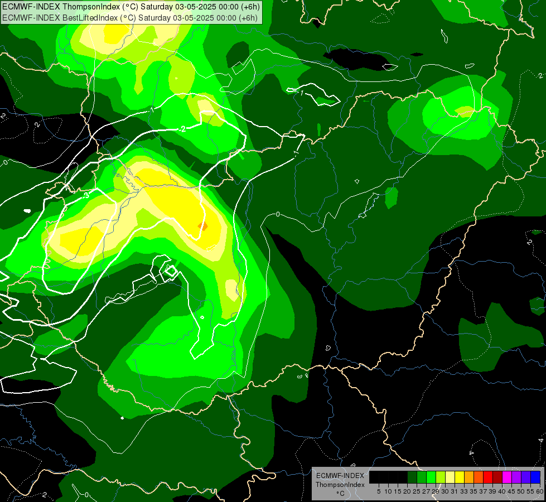Select the red 37-39 legend swatch
Screen dimensions: 546x502
coord(488,477)
